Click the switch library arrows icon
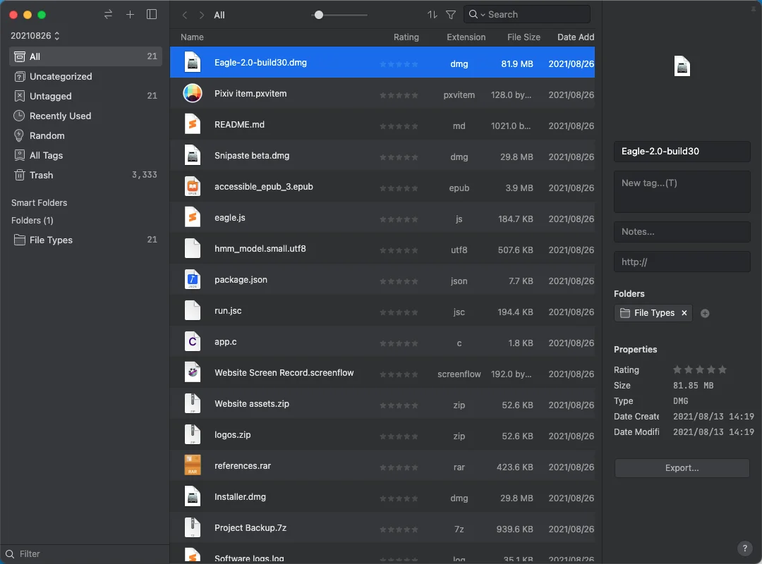The height and width of the screenshot is (564, 762). [108, 15]
